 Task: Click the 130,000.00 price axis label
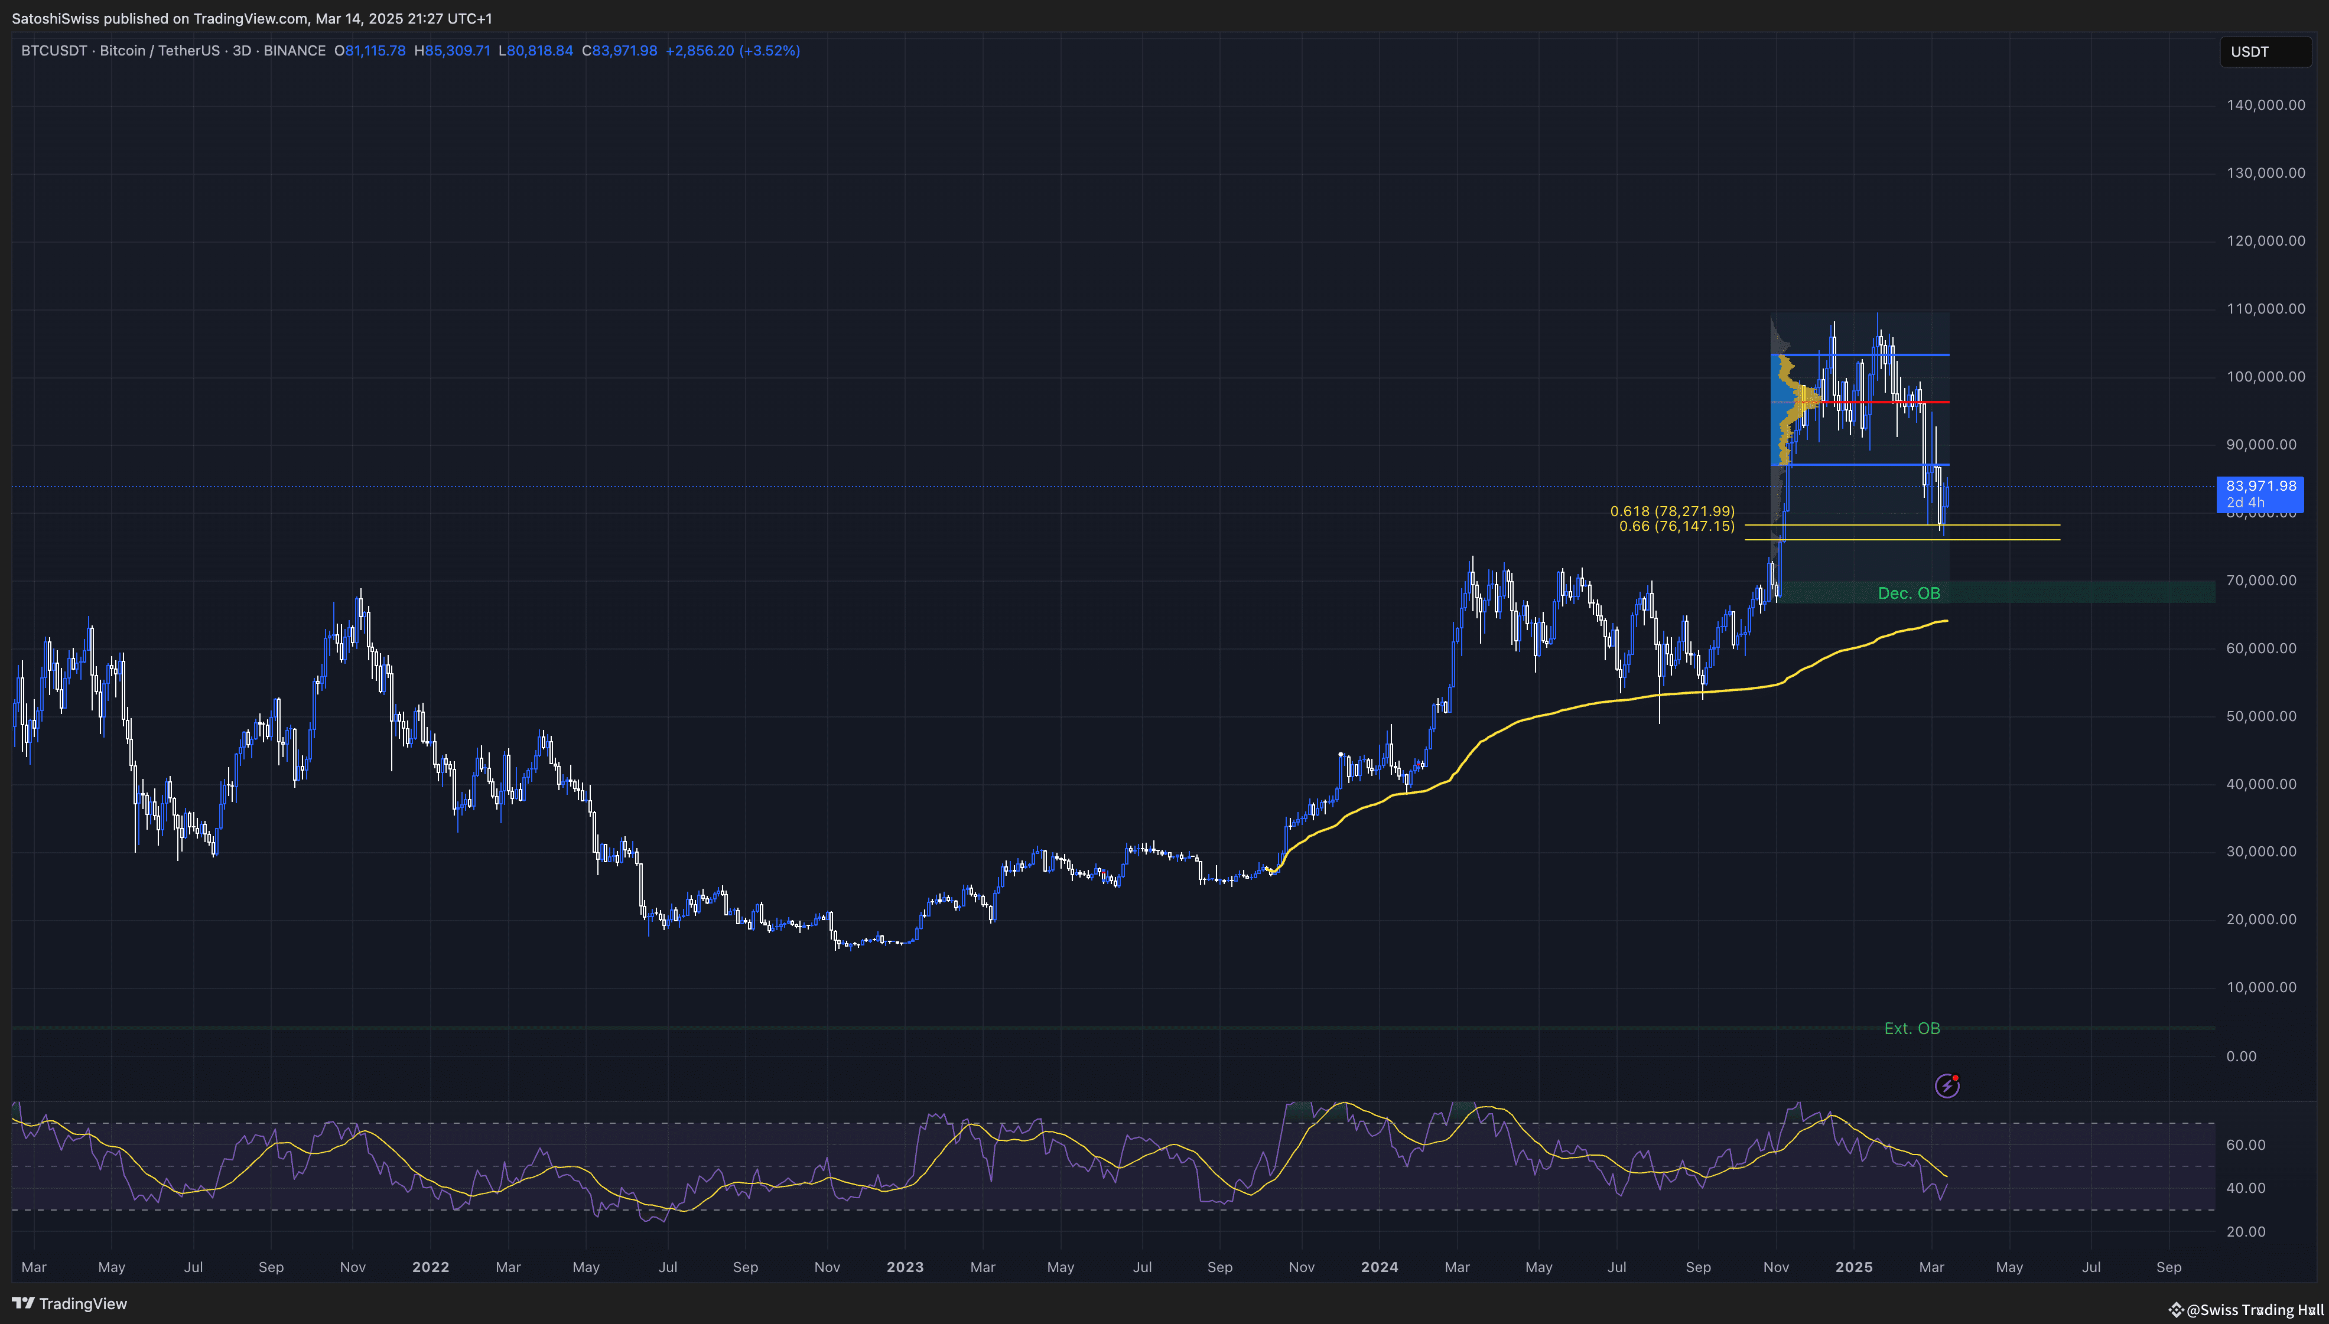(x=2265, y=173)
